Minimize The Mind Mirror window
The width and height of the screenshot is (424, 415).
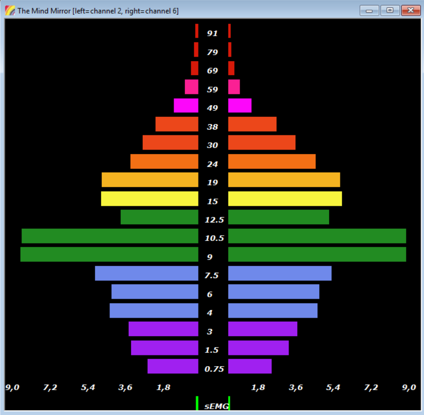click(369, 11)
